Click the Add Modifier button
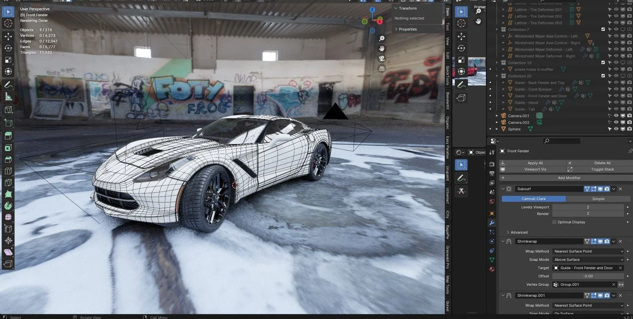633x319 pixels. [566, 178]
